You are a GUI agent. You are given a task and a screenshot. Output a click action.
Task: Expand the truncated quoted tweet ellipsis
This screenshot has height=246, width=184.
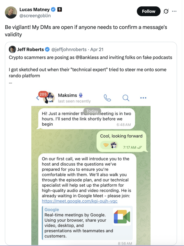pos(10,82)
